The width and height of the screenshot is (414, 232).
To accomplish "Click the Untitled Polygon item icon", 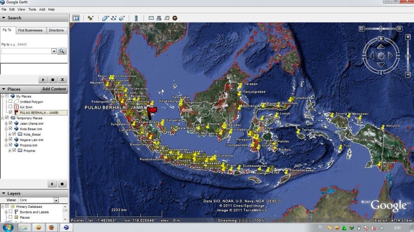I will [16, 101].
